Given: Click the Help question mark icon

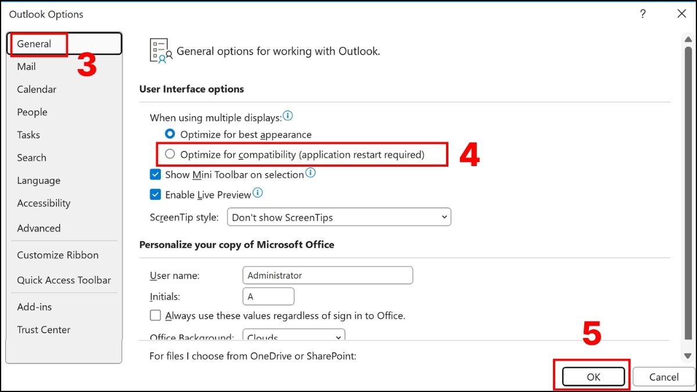Looking at the screenshot, I should point(642,15).
